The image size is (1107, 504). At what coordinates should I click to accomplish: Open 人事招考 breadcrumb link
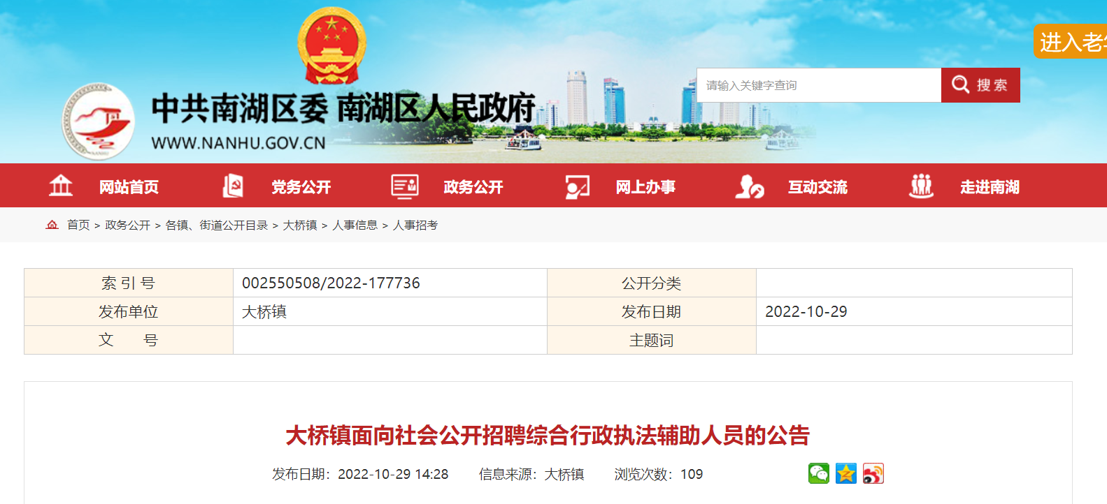pos(415,225)
